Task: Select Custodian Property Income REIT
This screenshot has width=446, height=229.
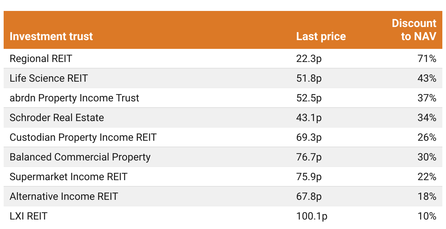Action: coord(83,137)
